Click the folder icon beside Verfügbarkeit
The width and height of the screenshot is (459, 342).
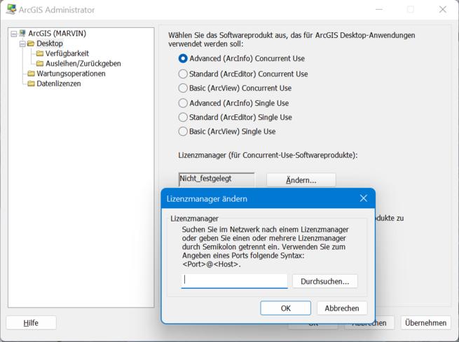40,53
